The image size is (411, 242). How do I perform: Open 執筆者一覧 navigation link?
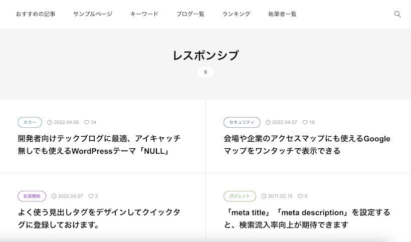coord(282,14)
